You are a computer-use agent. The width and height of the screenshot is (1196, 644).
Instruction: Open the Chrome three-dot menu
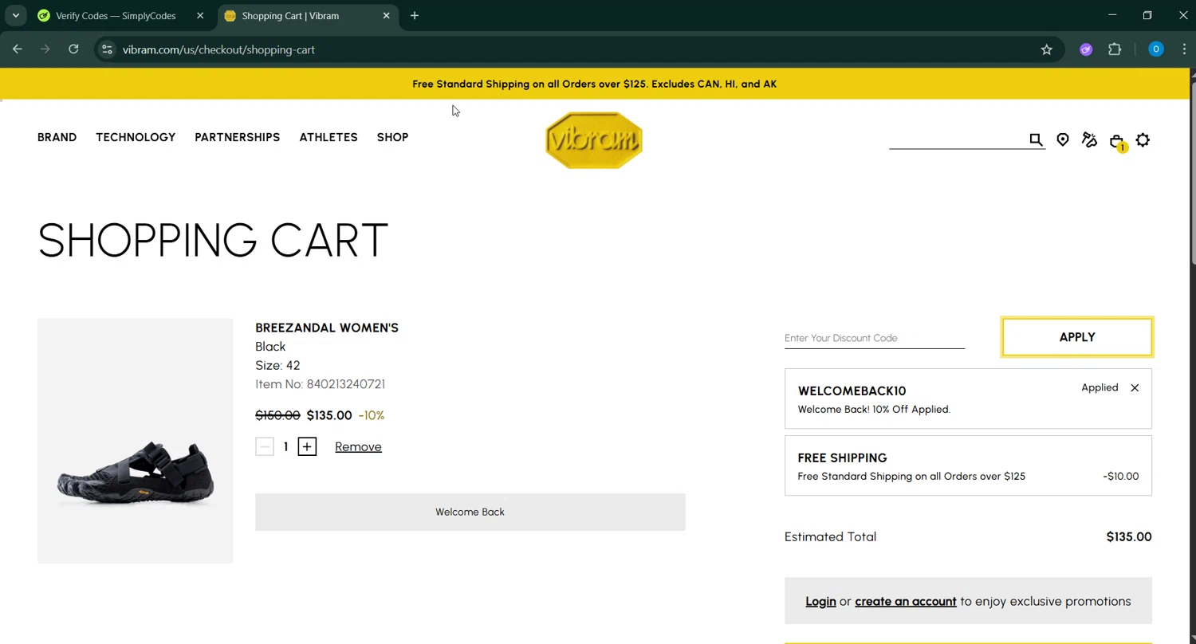tap(1184, 49)
